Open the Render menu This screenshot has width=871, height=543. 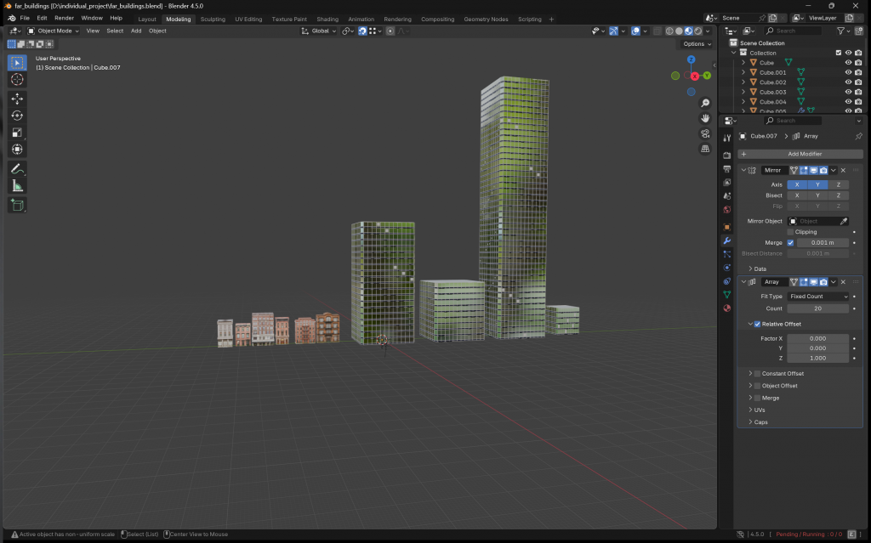click(65, 18)
